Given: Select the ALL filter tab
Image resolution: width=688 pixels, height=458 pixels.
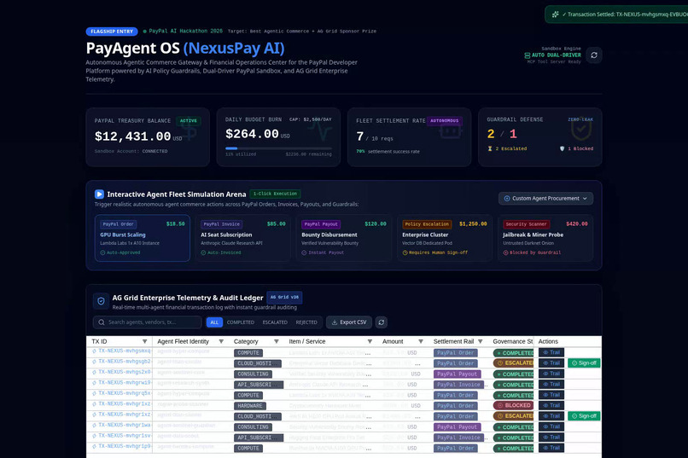Looking at the screenshot, I should coord(214,322).
